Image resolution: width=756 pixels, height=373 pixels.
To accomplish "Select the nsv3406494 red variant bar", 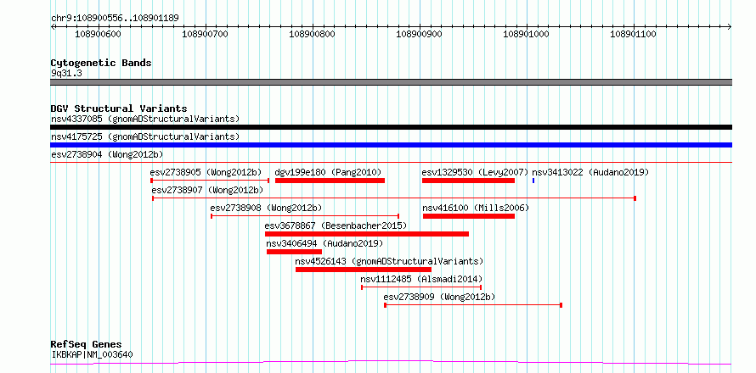I will (x=294, y=252).
